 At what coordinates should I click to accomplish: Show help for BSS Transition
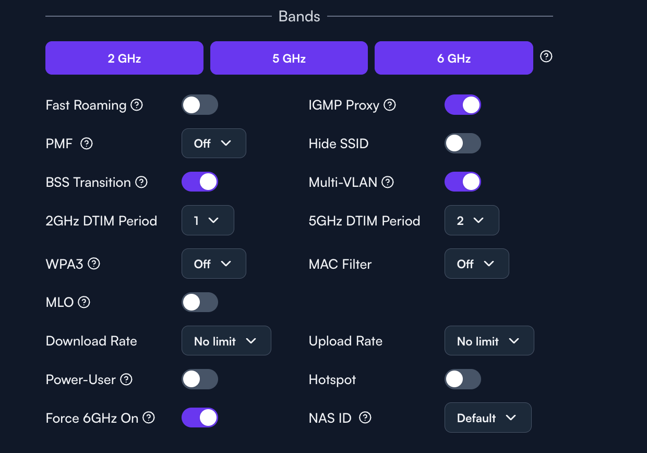pyautogui.click(x=141, y=182)
